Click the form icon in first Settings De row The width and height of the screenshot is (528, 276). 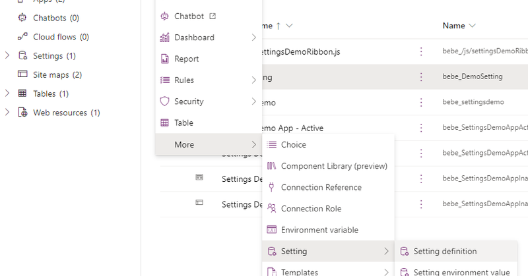pyautogui.click(x=199, y=177)
